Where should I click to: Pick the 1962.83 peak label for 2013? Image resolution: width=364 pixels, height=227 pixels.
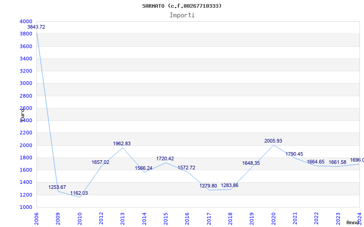click(x=122, y=143)
